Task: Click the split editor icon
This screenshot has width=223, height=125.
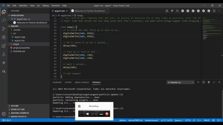Action: tap(214, 11)
